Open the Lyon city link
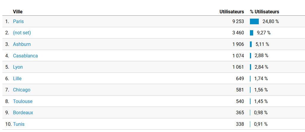 point(18,67)
